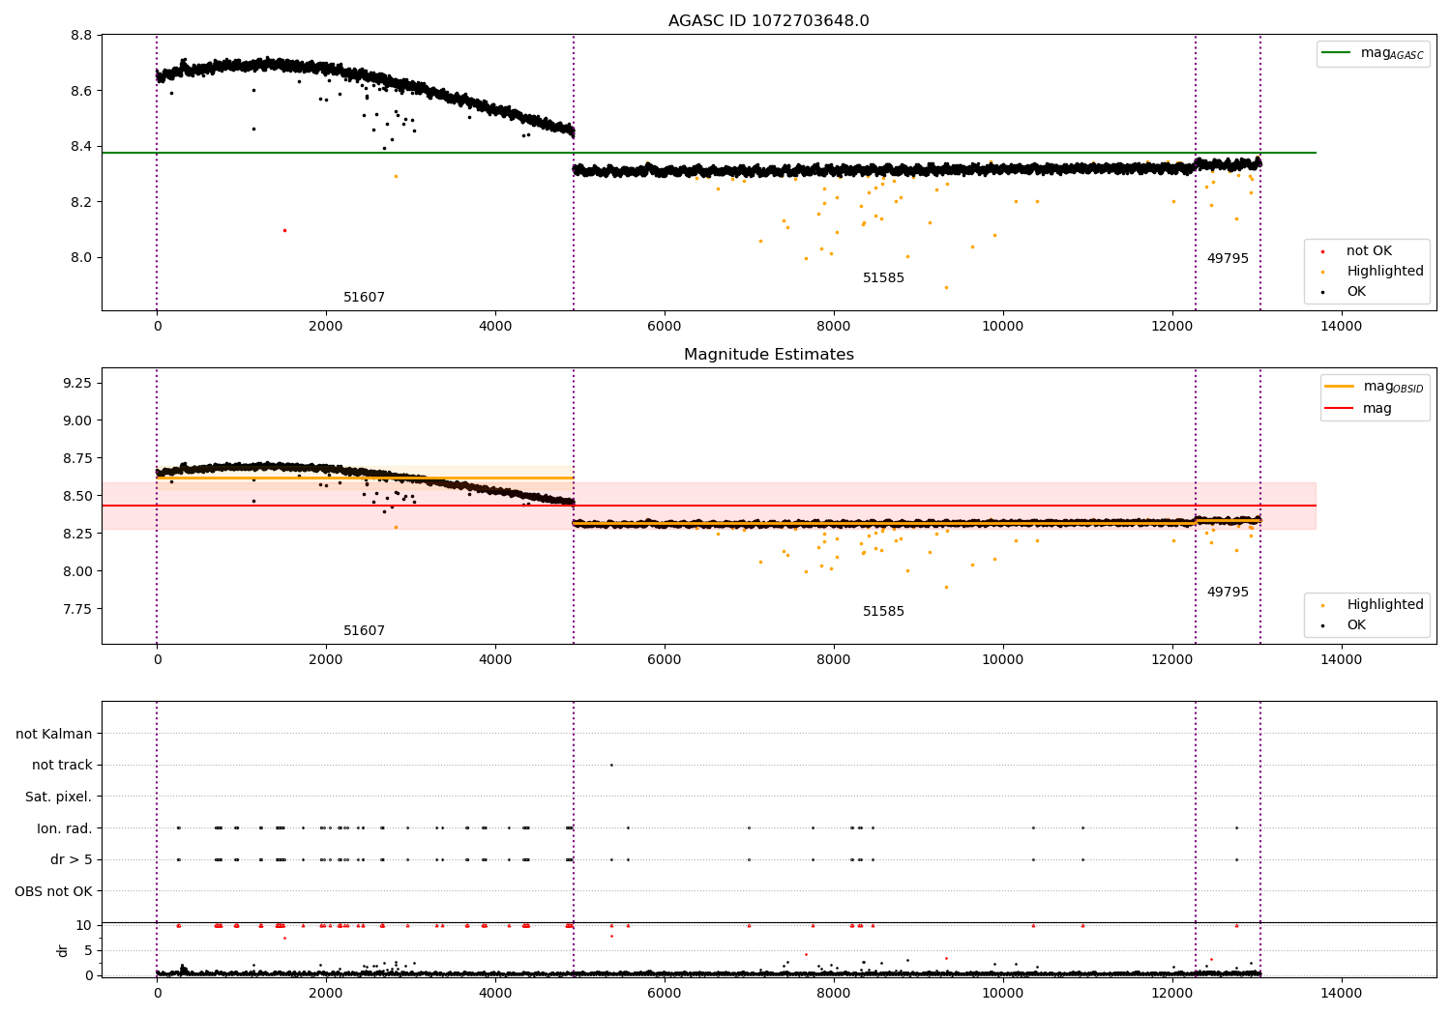Click the 'Ion. rad.' axis label

[65, 828]
